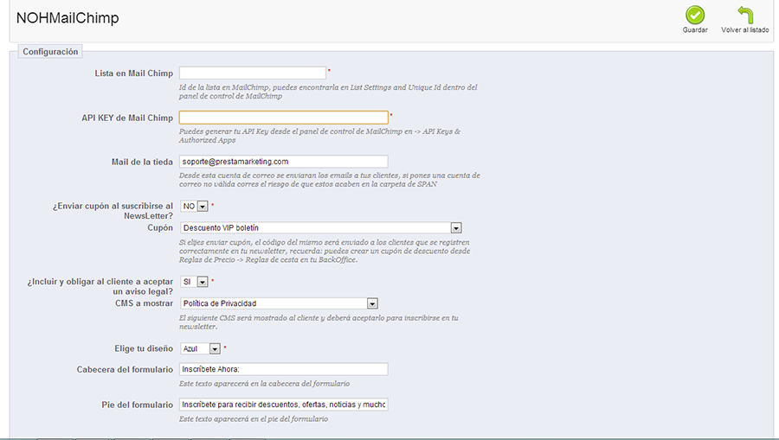This screenshot has height=440, width=779.
Task: Click the CMS a mostrar label
Action: pyautogui.click(x=144, y=303)
